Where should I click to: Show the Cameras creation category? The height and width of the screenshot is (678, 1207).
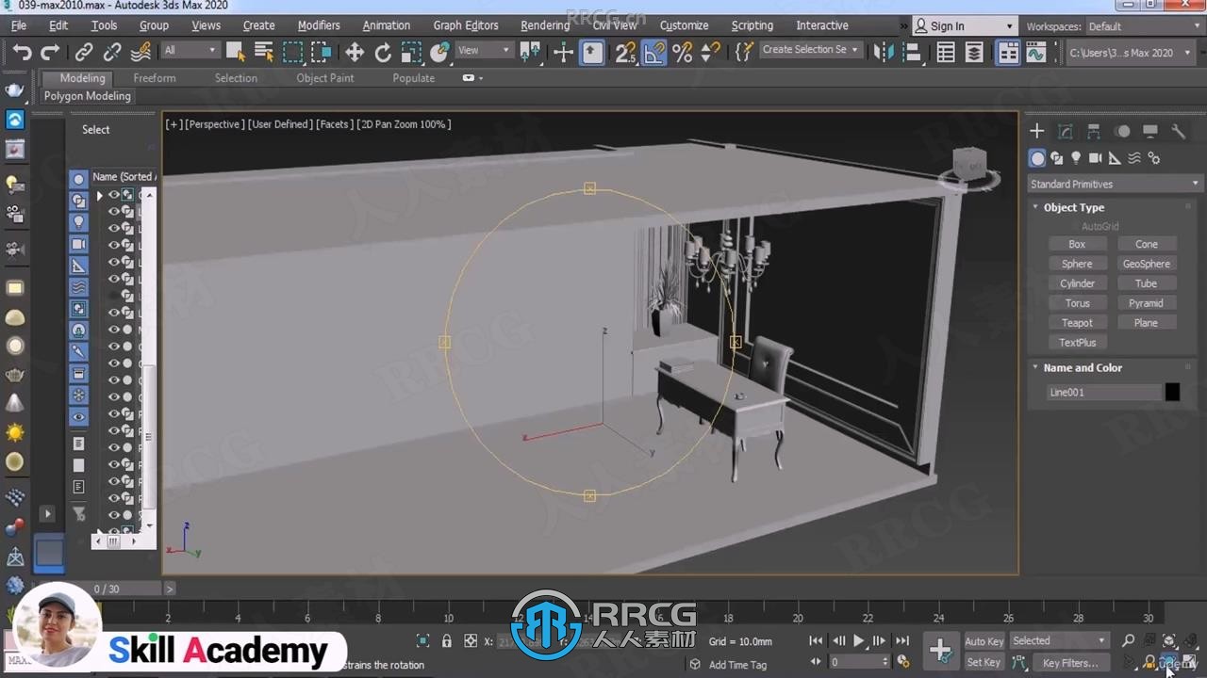click(x=1095, y=158)
